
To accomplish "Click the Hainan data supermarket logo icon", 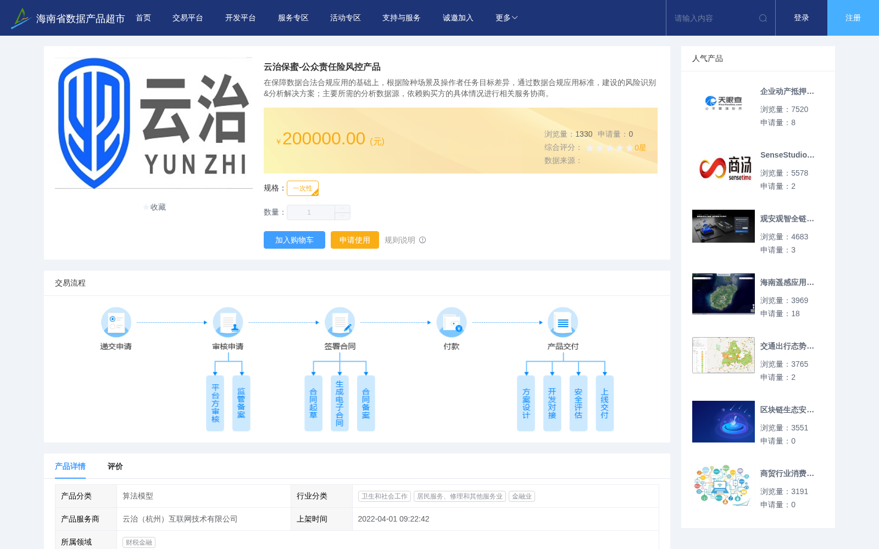I will [21, 18].
